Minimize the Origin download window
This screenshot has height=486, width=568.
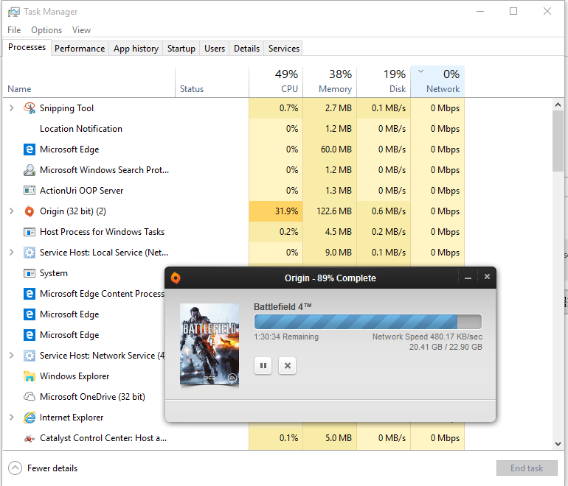click(x=468, y=278)
